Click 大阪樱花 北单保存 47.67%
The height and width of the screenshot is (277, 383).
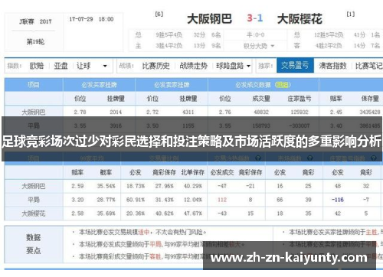coord(193,213)
